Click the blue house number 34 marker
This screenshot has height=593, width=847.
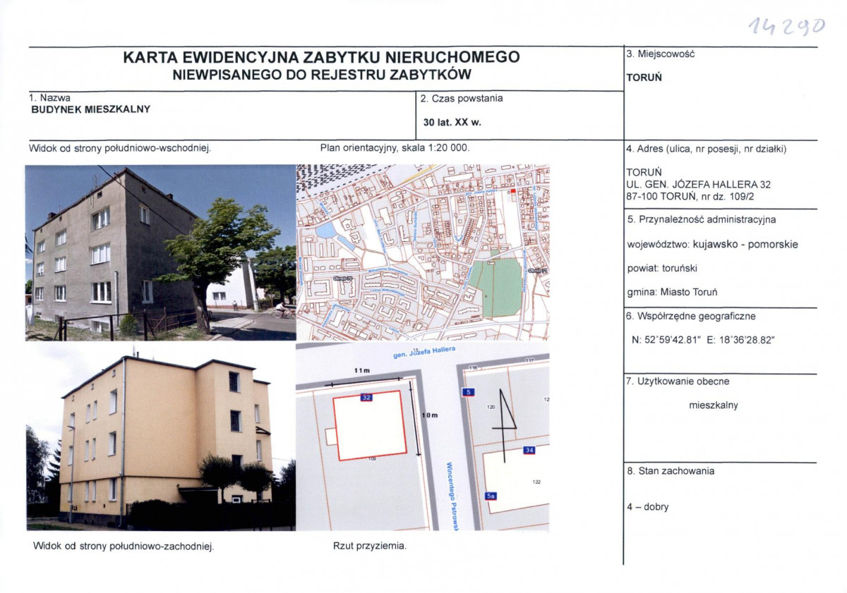coord(529,450)
